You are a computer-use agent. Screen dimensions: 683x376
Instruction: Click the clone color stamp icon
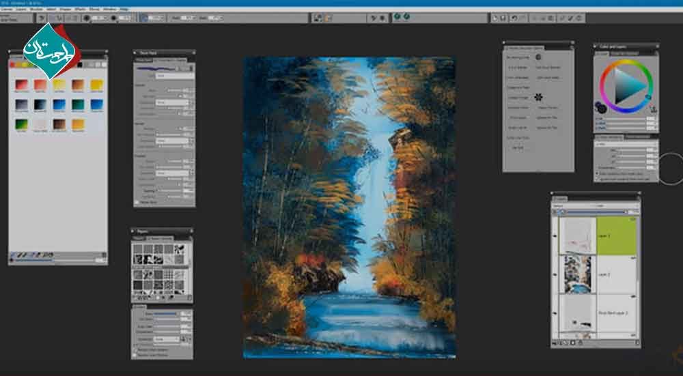pyautogui.click(x=653, y=108)
